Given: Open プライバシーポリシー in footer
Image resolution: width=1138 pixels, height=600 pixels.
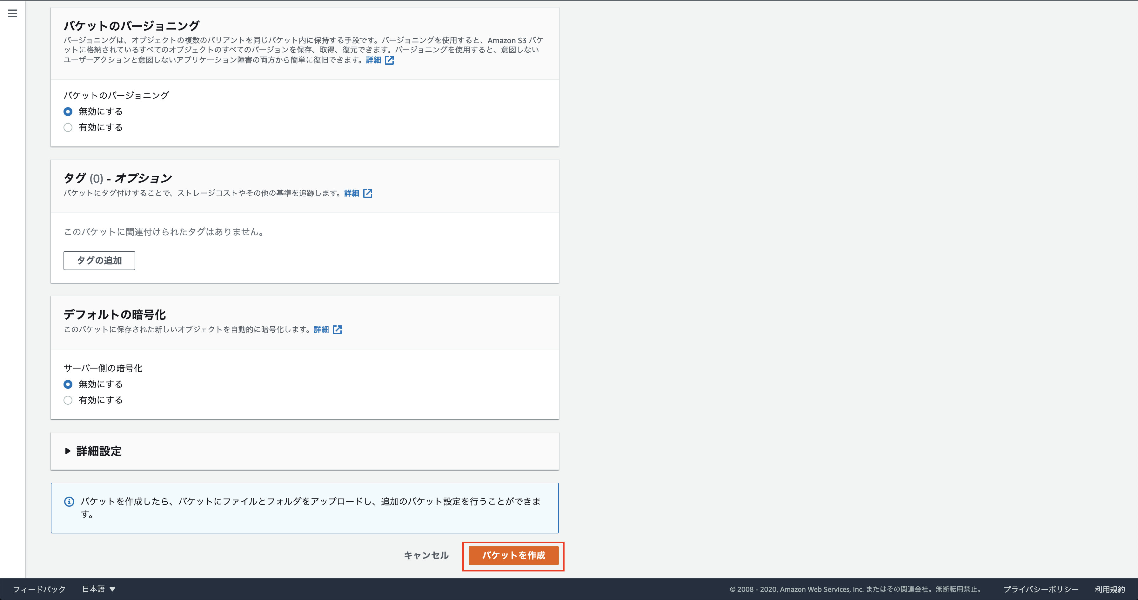Looking at the screenshot, I should click(x=1041, y=589).
